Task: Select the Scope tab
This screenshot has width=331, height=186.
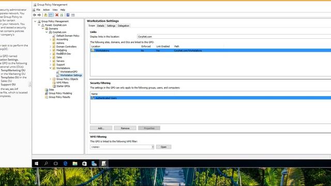Action: coord(92,25)
